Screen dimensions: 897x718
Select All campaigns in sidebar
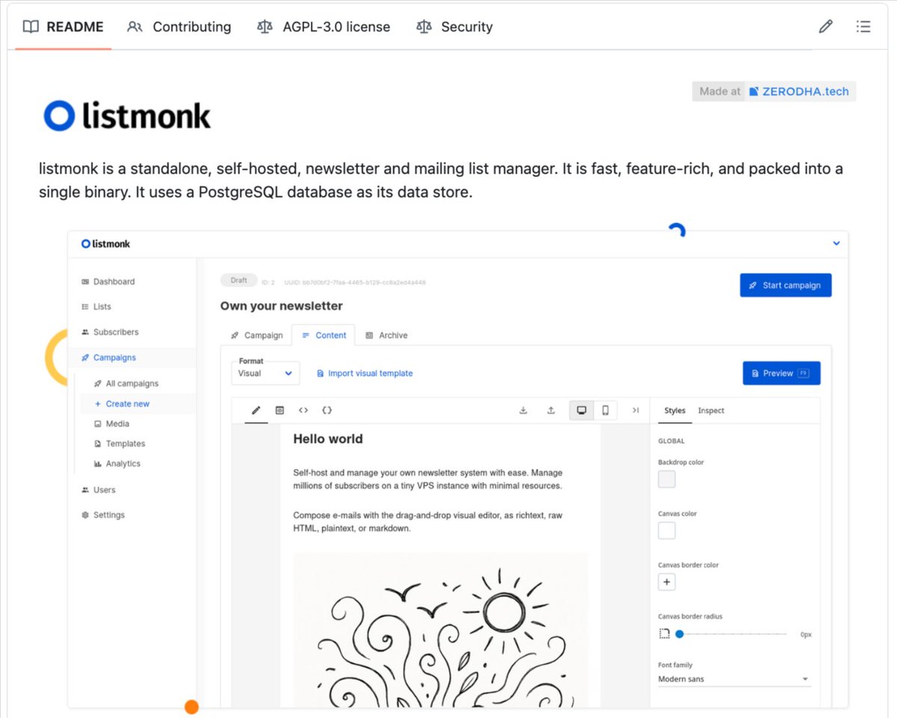point(126,384)
